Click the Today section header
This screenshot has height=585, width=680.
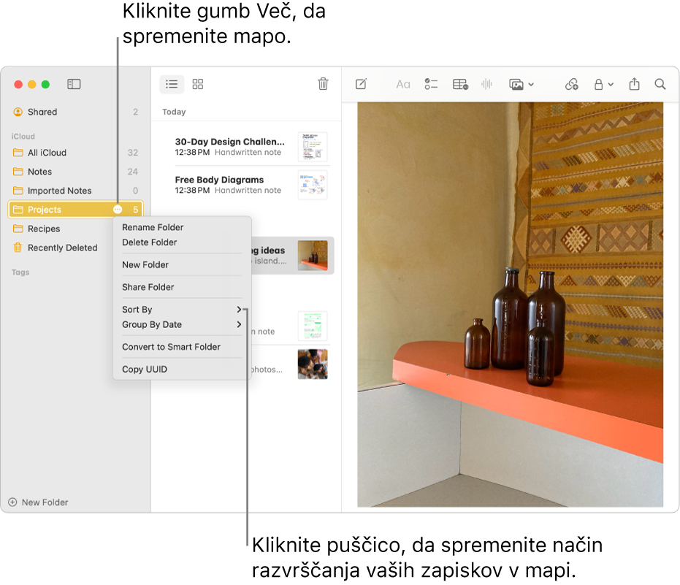(174, 112)
